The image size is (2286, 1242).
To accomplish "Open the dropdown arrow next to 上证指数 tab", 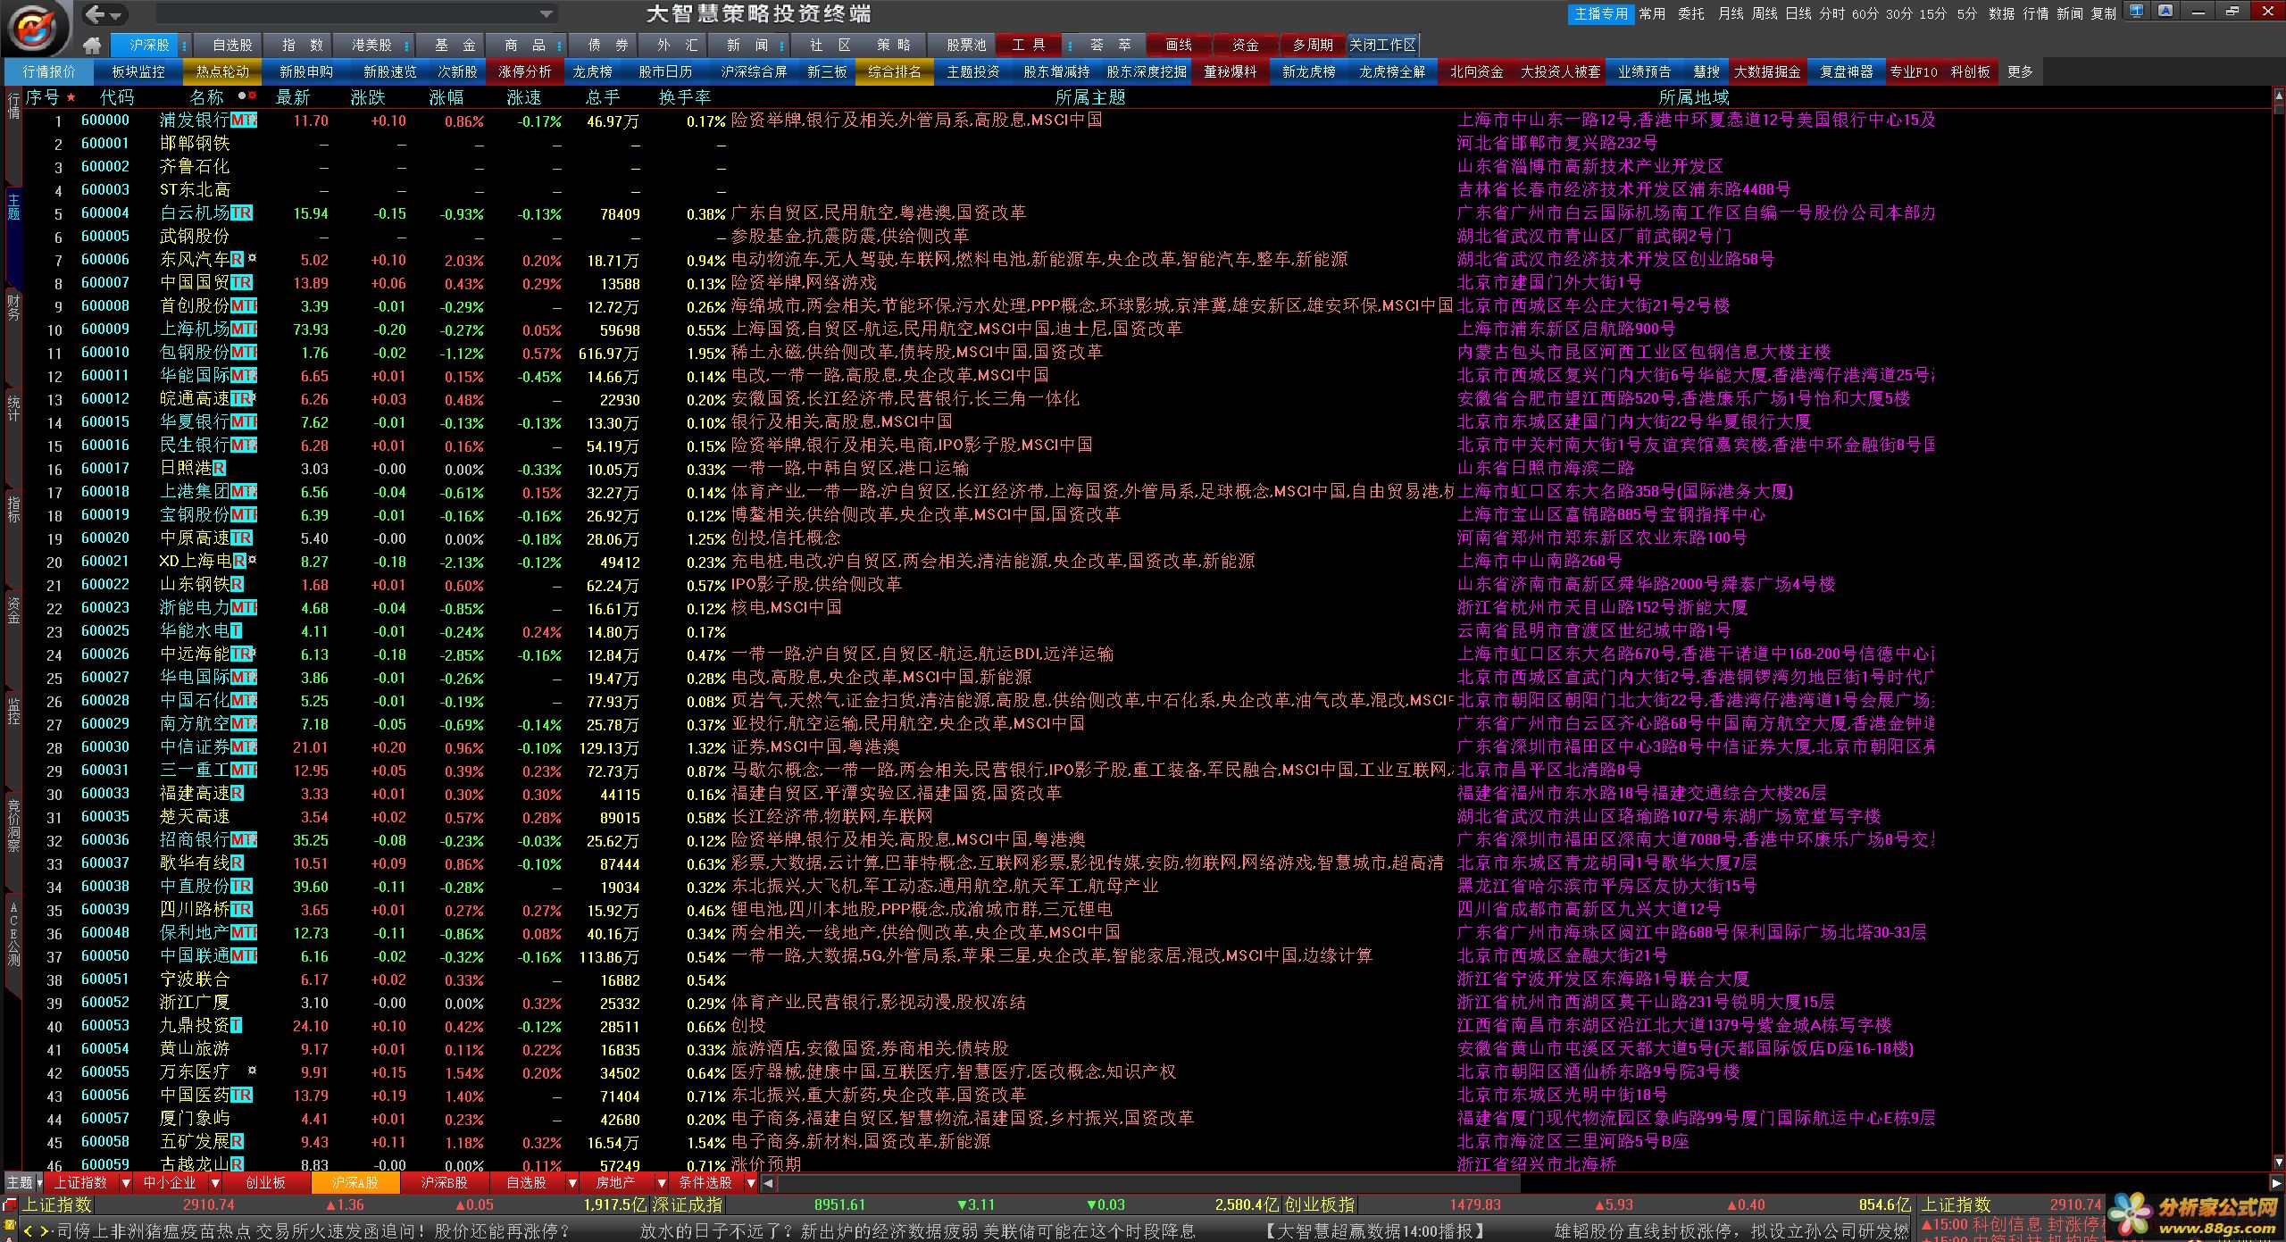I will pyautogui.click(x=126, y=1183).
